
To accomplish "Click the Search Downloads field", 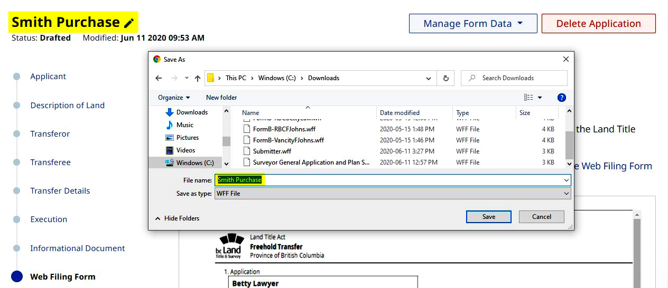I will click(x=514, y=78).
